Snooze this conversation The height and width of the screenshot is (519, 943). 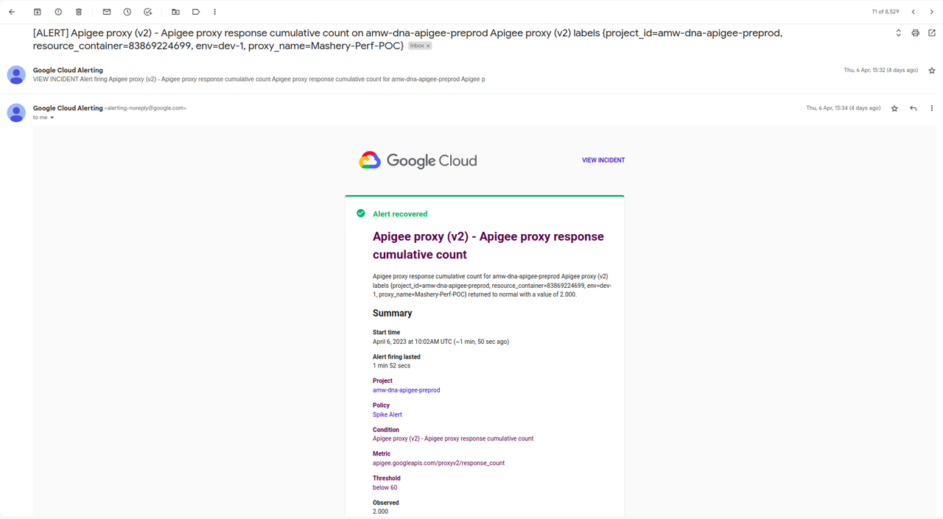click(127, 12)
